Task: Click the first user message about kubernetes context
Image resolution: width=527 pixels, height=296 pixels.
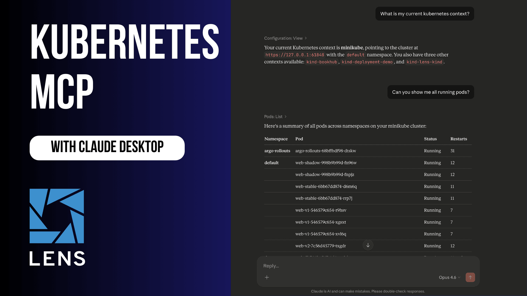Action: coord(425,14)
